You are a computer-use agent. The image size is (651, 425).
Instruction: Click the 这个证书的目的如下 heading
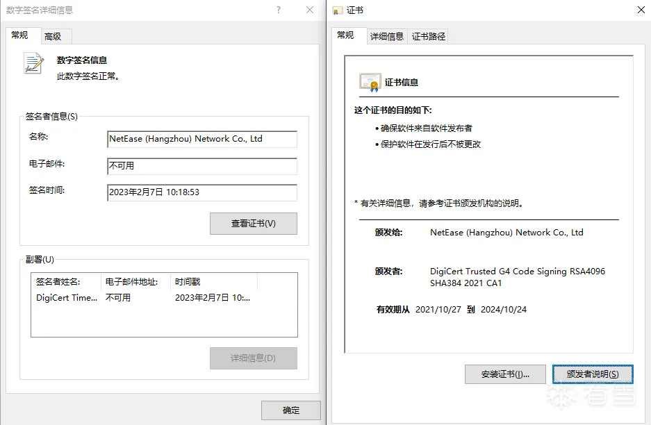click(393, 110)
